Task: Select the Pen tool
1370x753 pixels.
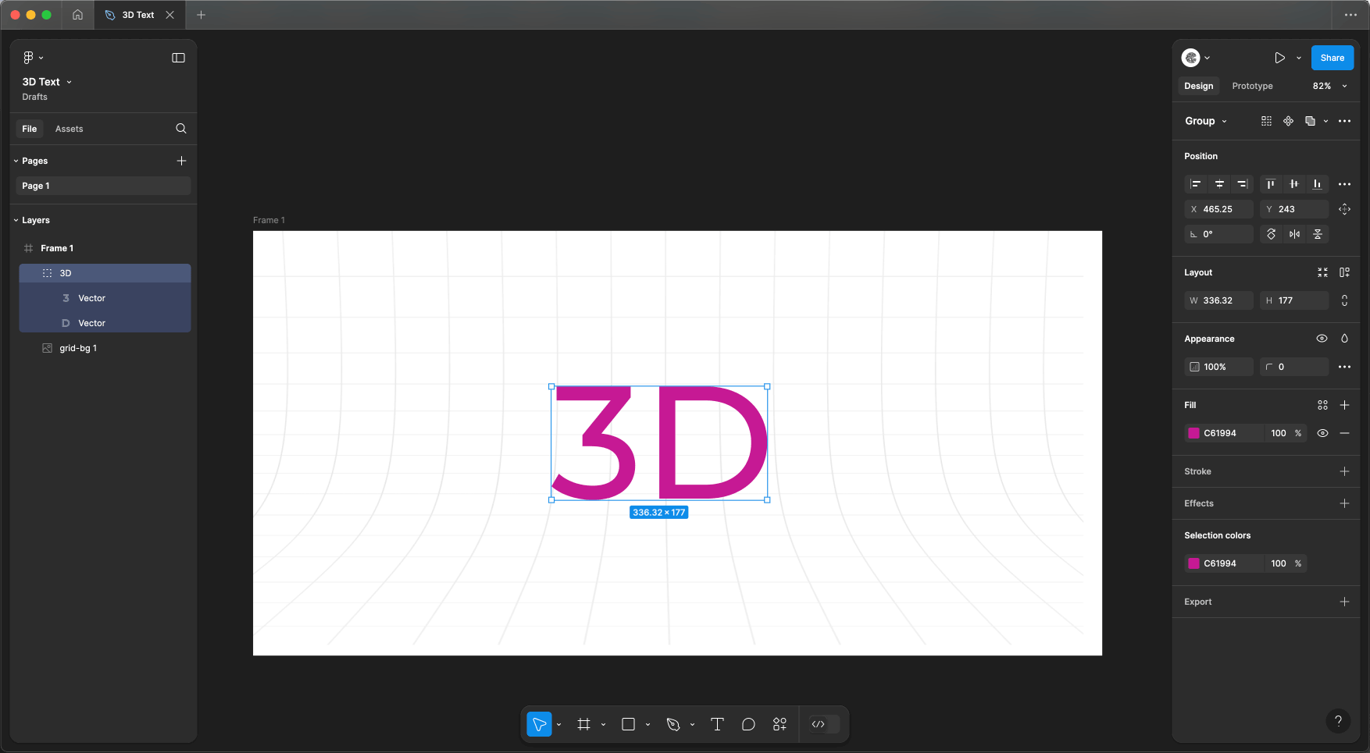Action: [673, 724]
